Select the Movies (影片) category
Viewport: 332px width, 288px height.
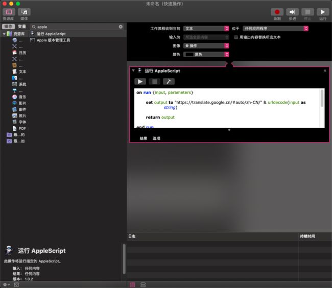point(19,103)
